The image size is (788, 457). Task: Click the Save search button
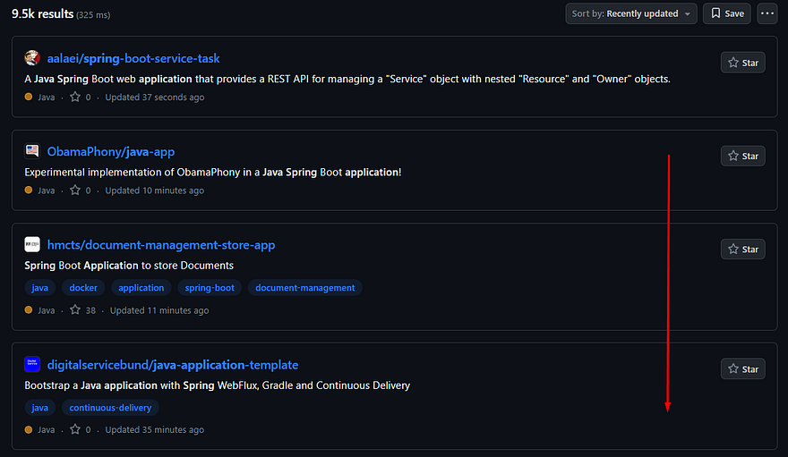727,13
